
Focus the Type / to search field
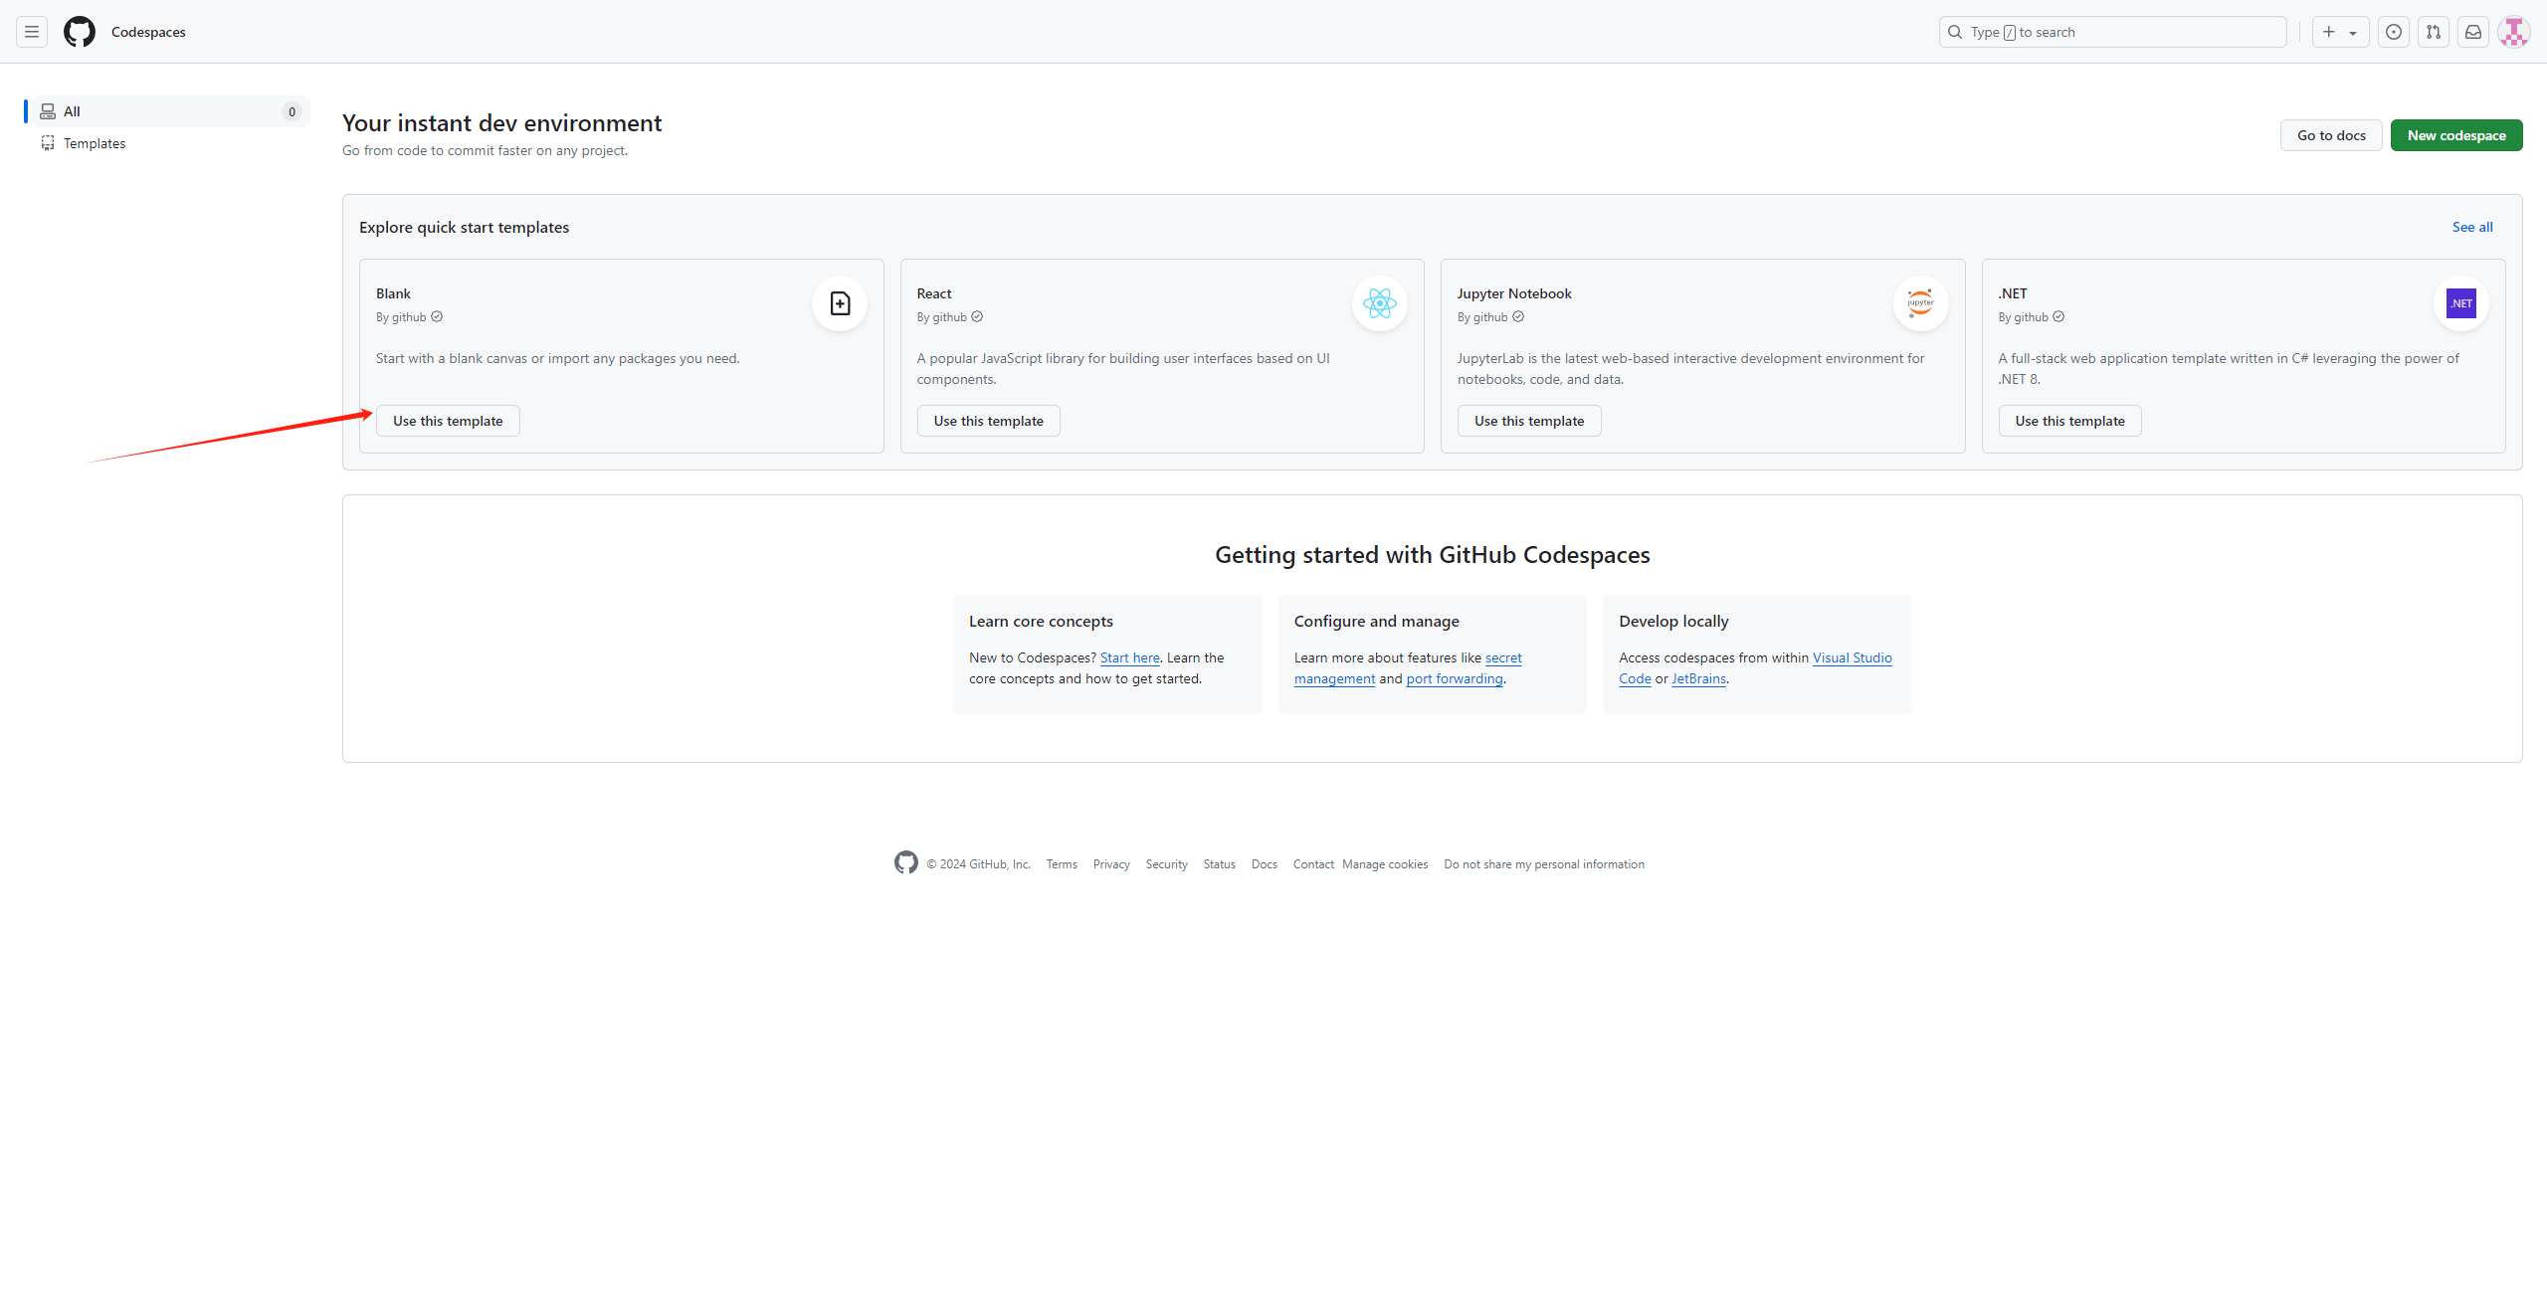pos(2113,32)
